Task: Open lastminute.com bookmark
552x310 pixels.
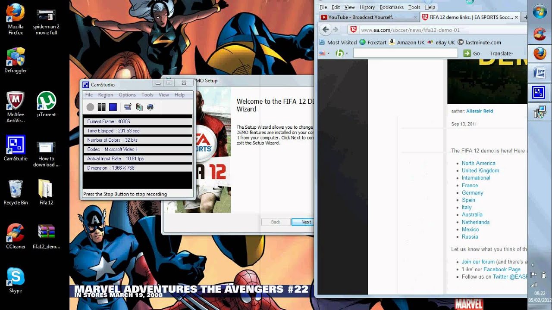Action: 480,42
